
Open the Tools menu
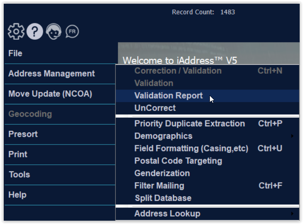[60, 175]
